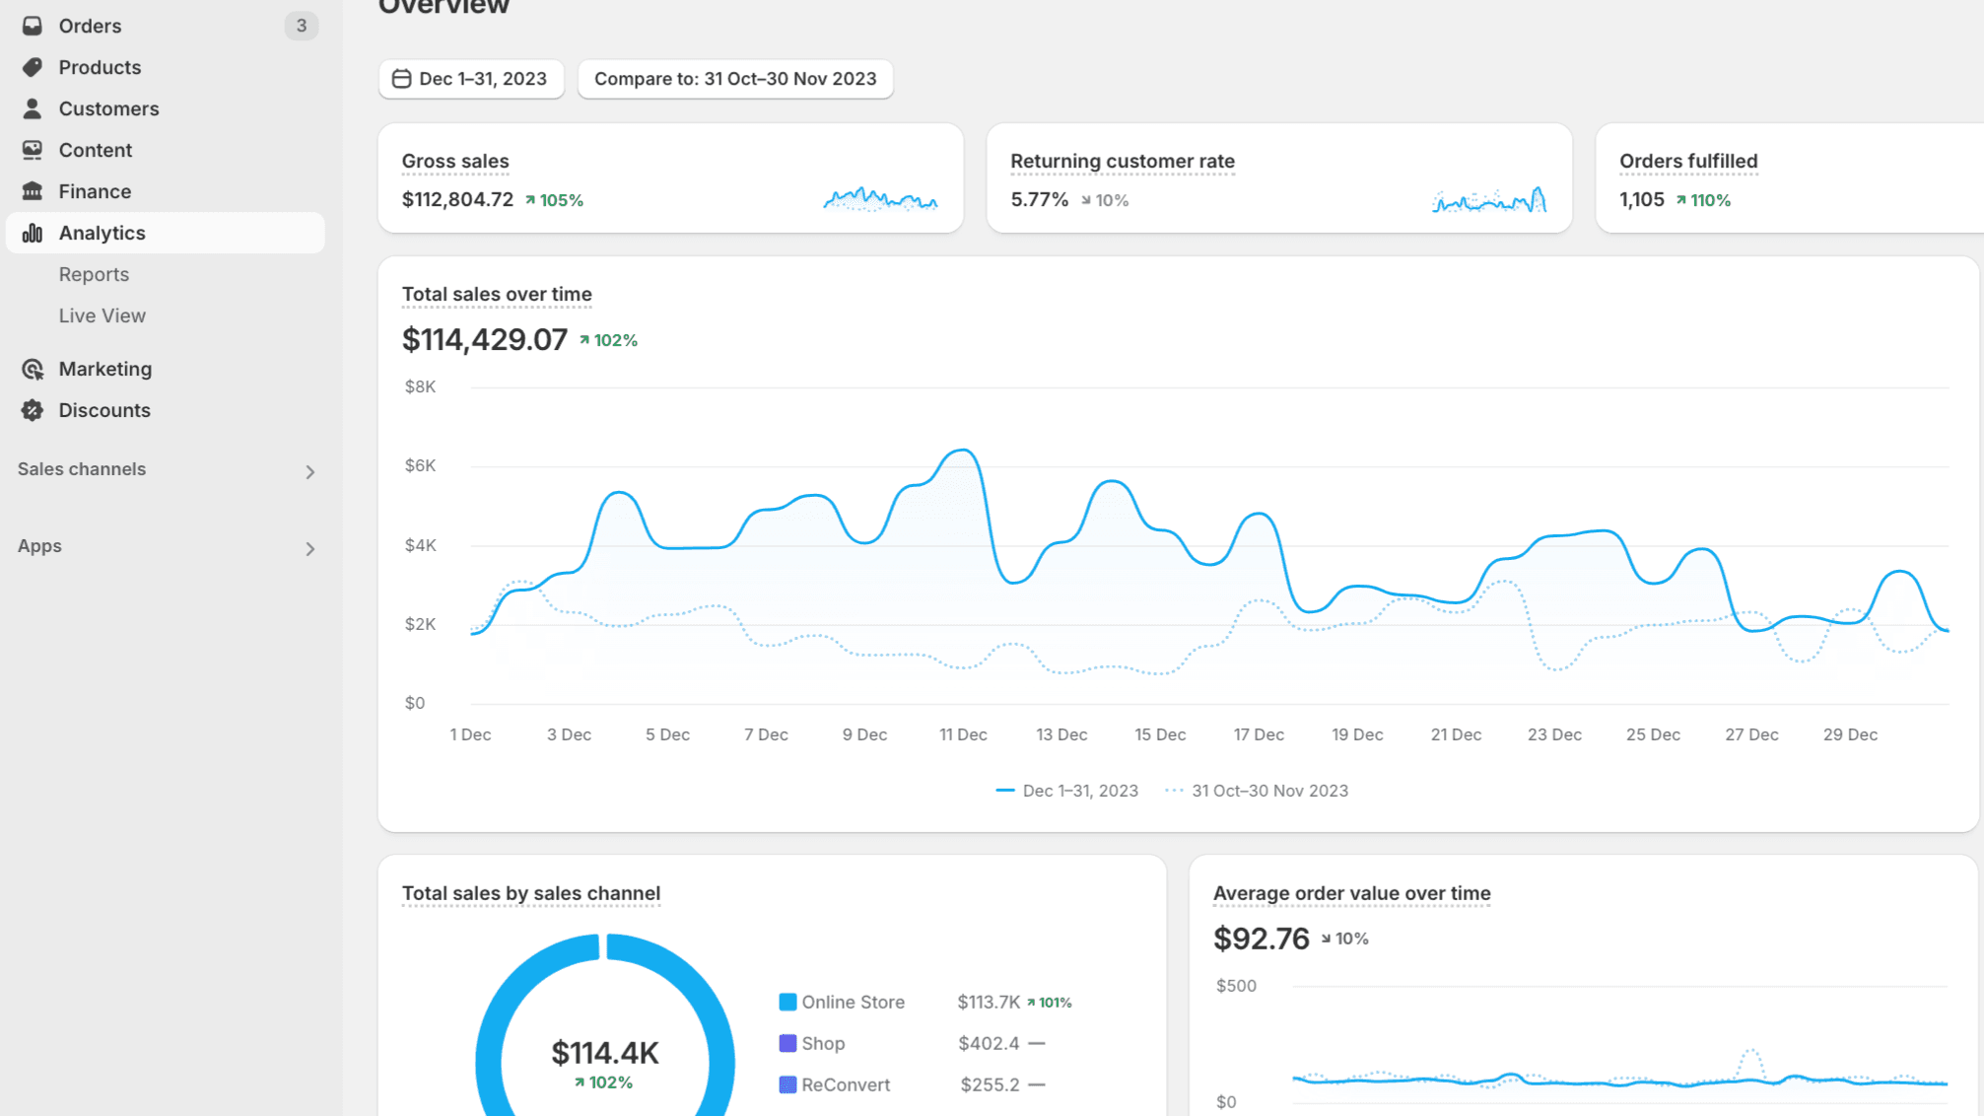Viewport: 1984px width, 1116px height.
Task: Open the Dec 1–31, 2023 date range picker
Action: pyautogui.click(x=471, y=79)
